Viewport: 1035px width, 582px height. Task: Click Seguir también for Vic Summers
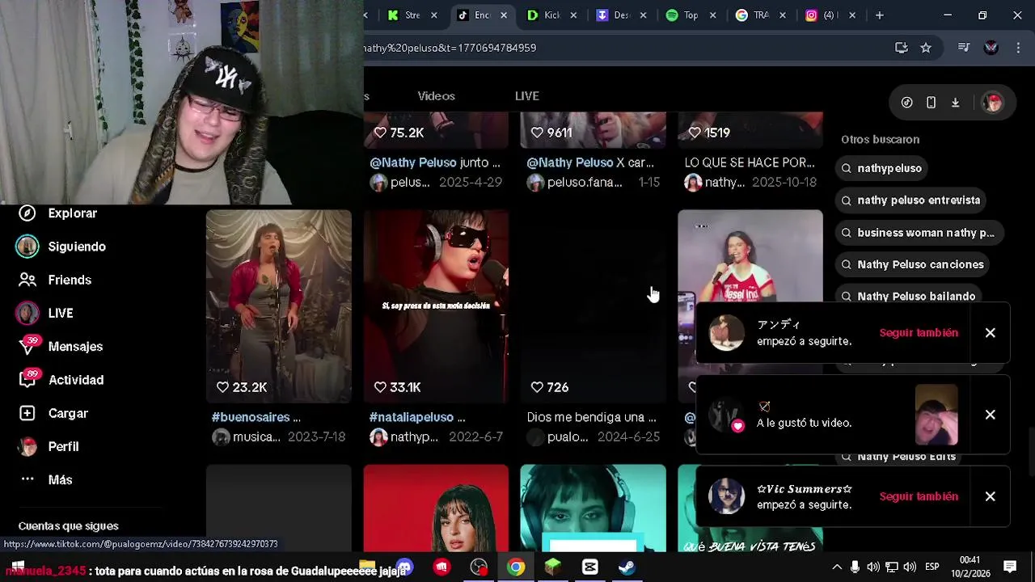pyautogui.click(x=919, y=496)
